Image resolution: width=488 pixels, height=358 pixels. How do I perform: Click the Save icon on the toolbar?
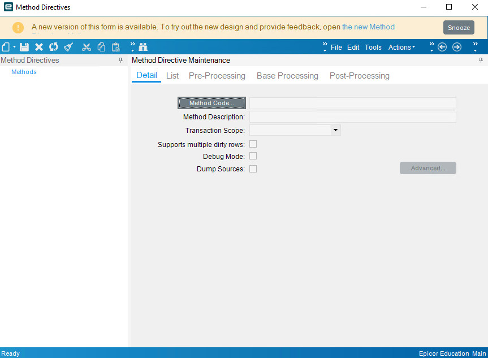click(24, 47)
